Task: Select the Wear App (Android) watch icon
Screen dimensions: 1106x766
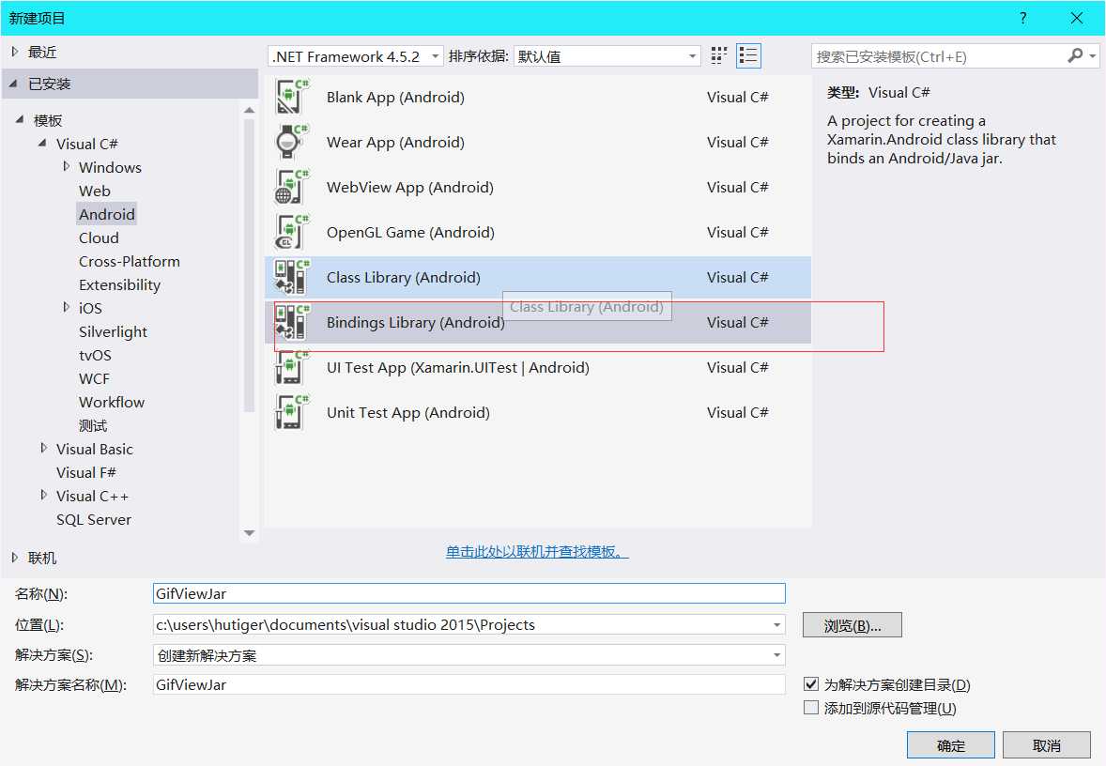Action: 291,142
